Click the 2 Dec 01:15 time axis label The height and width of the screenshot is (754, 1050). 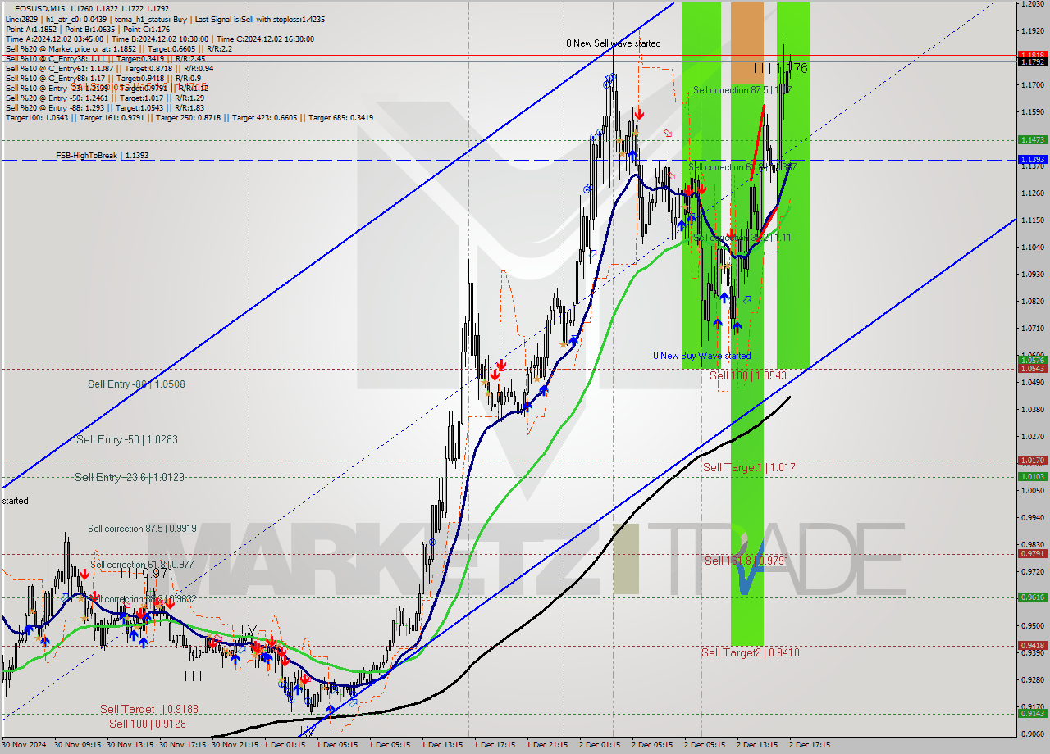[600, 745]
